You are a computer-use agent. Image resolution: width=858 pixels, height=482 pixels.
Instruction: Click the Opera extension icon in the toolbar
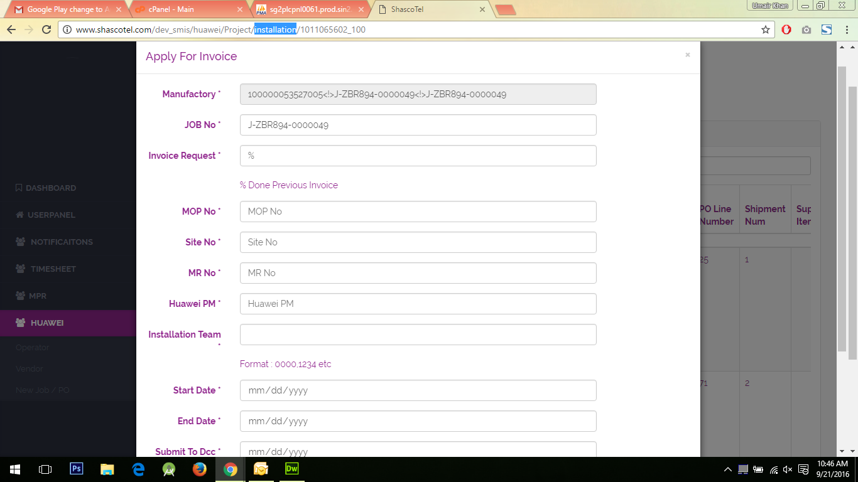point(786,29)
